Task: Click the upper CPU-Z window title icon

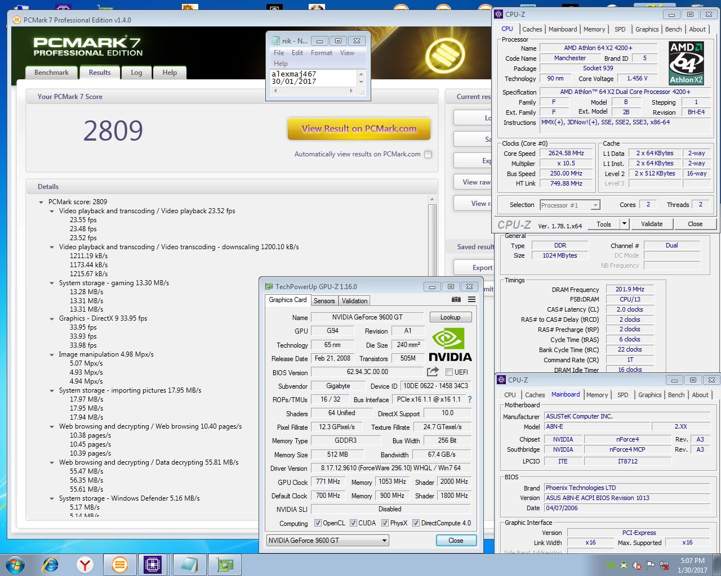Action: point(499,15)
